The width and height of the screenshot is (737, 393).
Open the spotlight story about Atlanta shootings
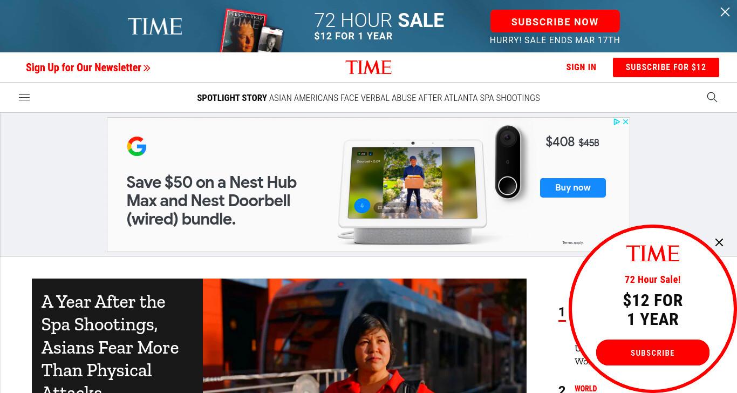(x=405, y=98)
